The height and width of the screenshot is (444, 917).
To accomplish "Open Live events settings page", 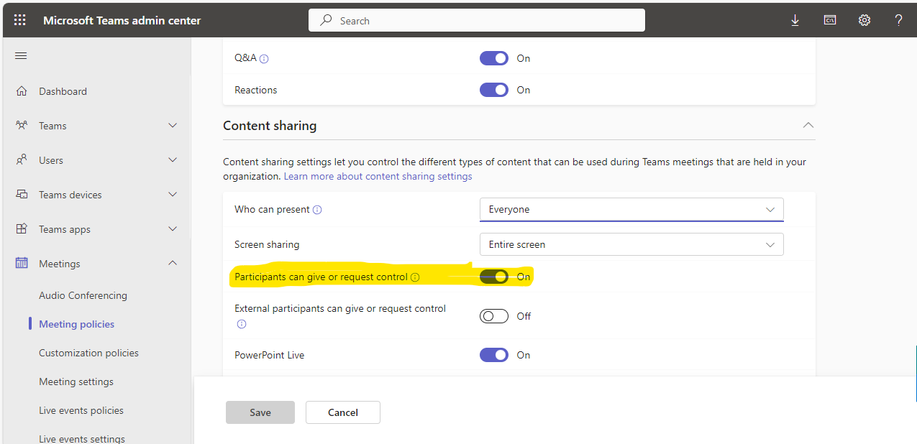I will [82, 438].
